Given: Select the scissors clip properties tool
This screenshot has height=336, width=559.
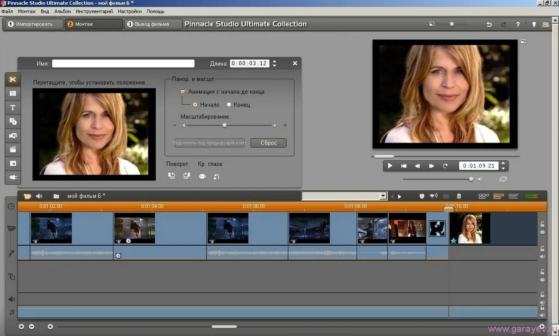Looking at the screenshot, I should click(x=13, y=79).
